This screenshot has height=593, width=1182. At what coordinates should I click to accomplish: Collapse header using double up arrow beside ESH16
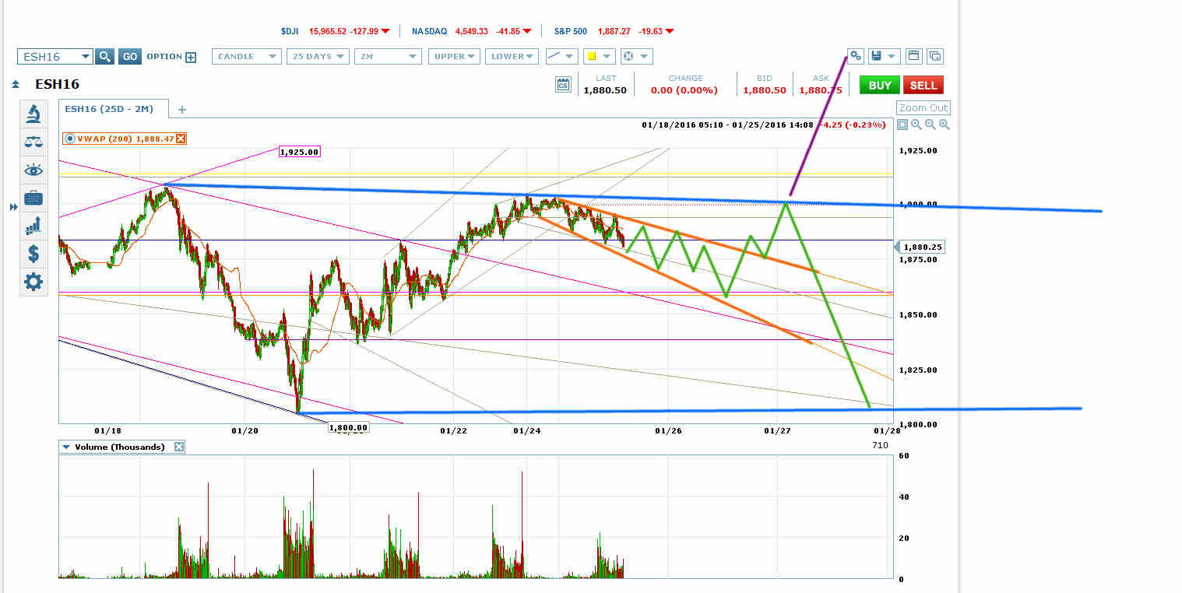tap(15, 85)
